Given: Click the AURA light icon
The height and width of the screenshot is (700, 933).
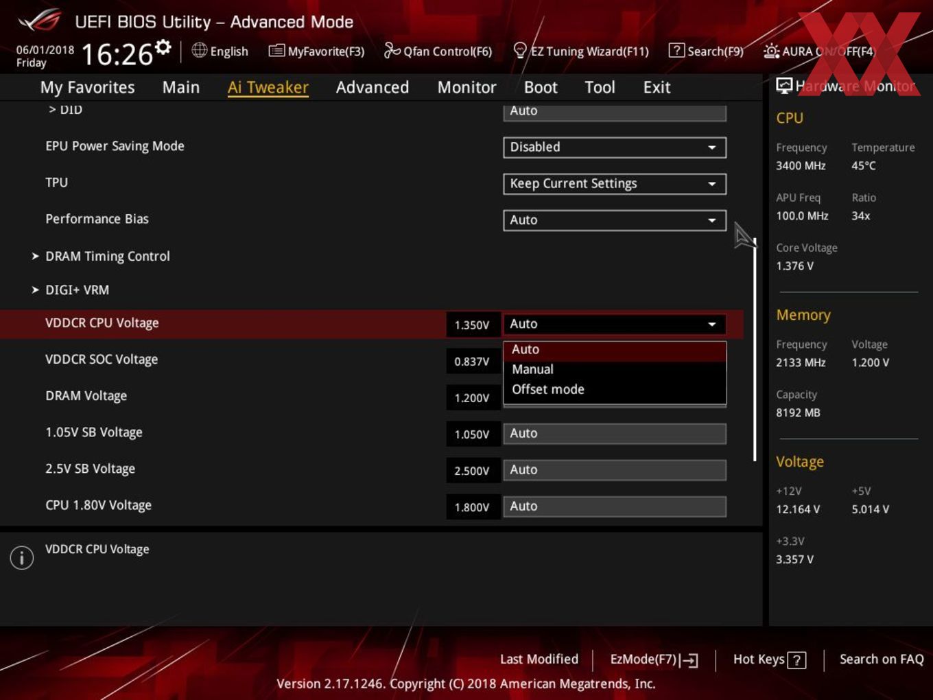Looking at the screenshot, I should click(771, 51).
